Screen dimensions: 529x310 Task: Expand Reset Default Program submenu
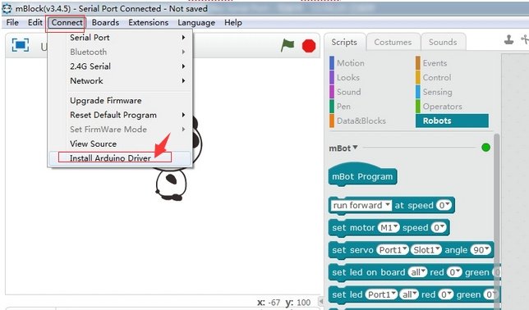(120, 115)
